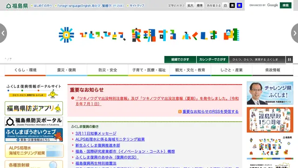The image size is (298, 168).
Task: Open 新生ふくしま復興推進本部 link
Action: tap(98, 146)
